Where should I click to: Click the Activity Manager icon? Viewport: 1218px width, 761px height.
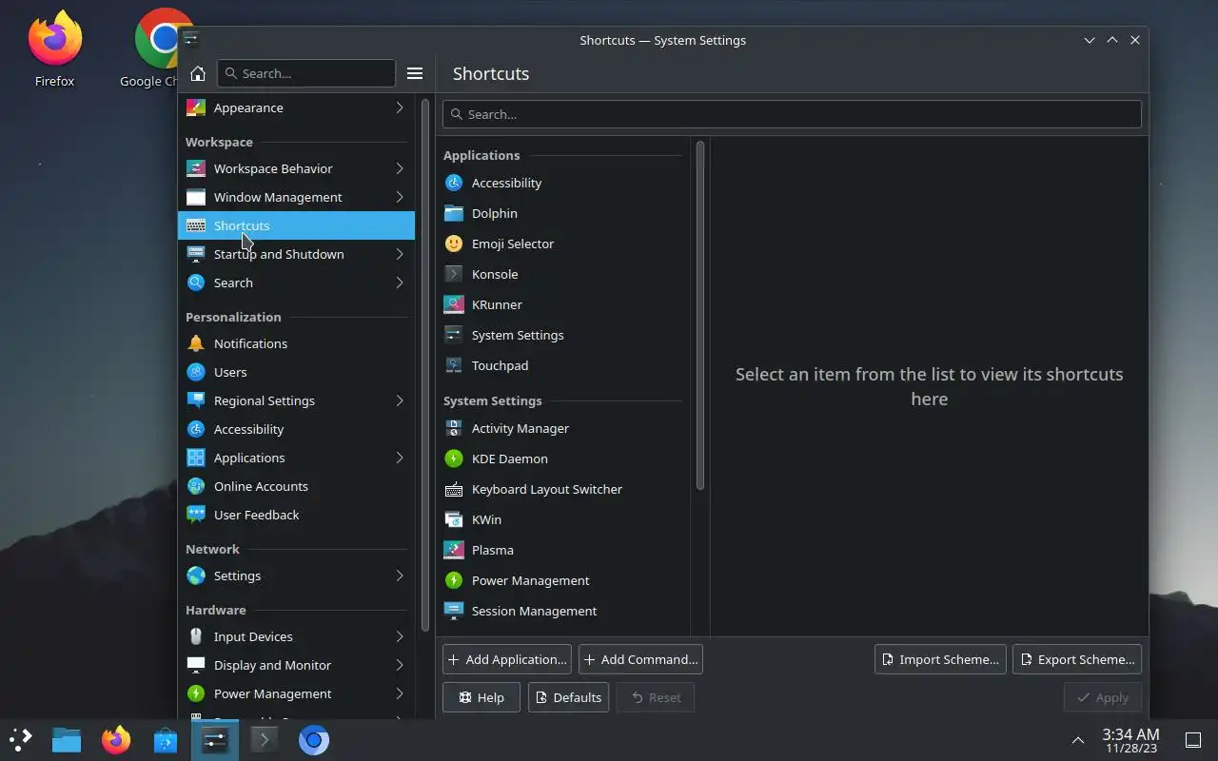pyautogui.click(x=454, y=428)
